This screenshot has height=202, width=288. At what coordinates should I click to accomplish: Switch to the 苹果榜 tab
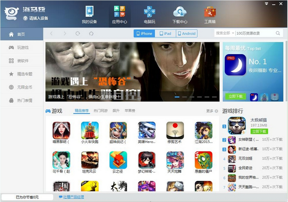pos(130,110)
